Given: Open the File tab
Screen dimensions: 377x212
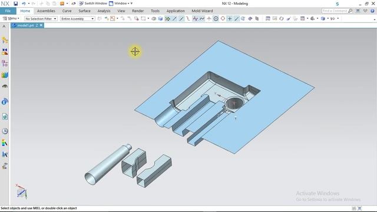Looking at the screenshot, I should click(x=8, y=11).
